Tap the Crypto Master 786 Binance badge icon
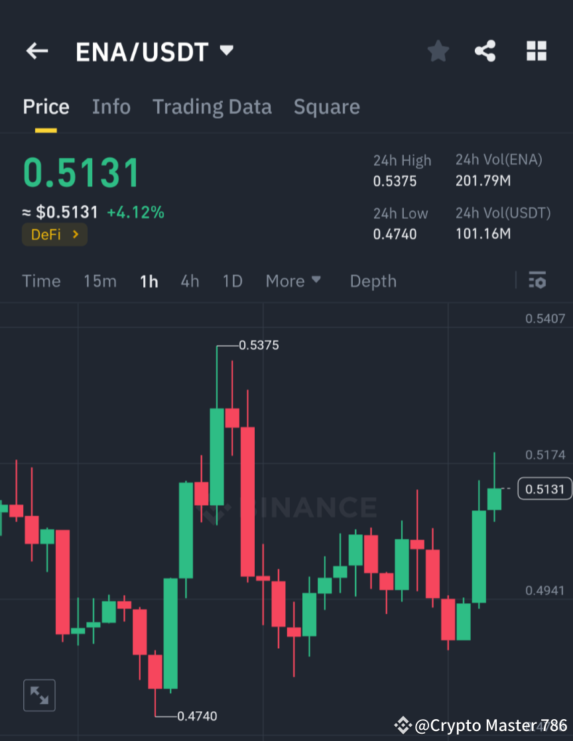Screen dimensions: 573x741 [x=402, y=726]
